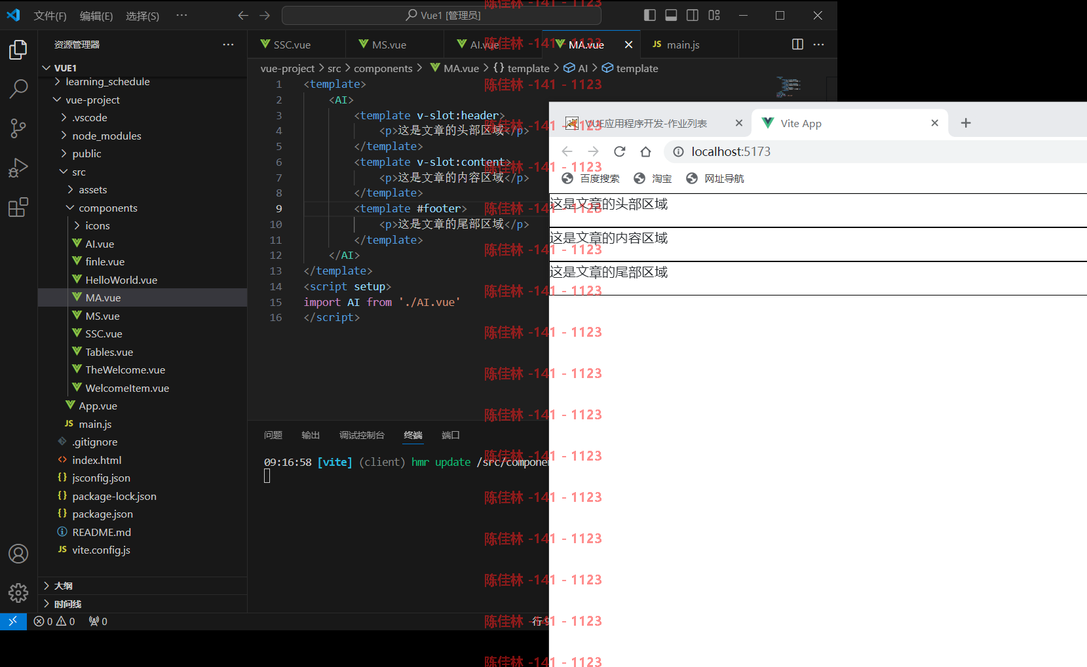
Task: Open the Extensions view
Action: [18, 207]
